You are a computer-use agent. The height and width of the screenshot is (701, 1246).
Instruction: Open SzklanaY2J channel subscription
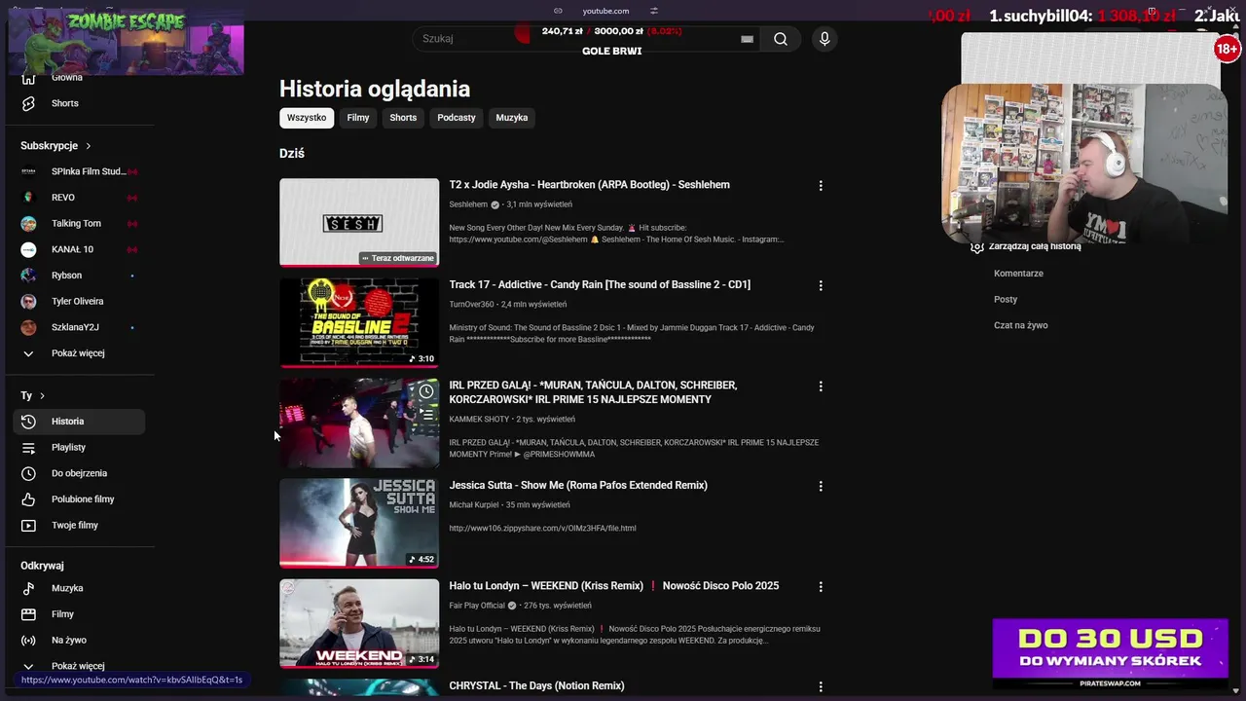79,327
